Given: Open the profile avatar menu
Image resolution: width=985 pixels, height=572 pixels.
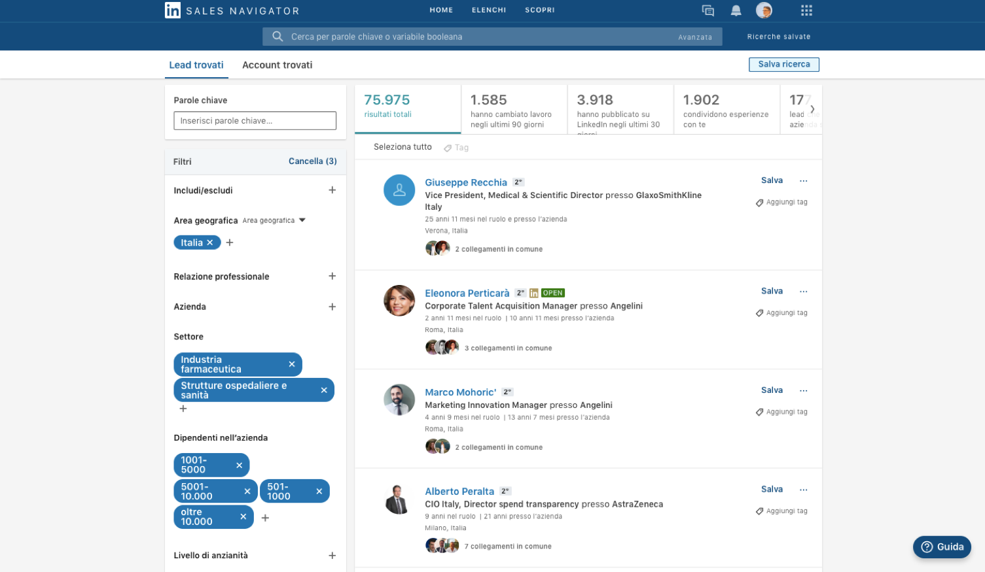Looking at the screenshot, I should (764, 10).
